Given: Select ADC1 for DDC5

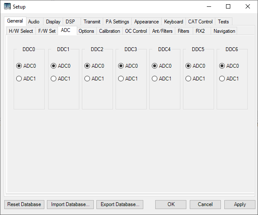Looking at the screenshot, I should click(x=195, y=78).
